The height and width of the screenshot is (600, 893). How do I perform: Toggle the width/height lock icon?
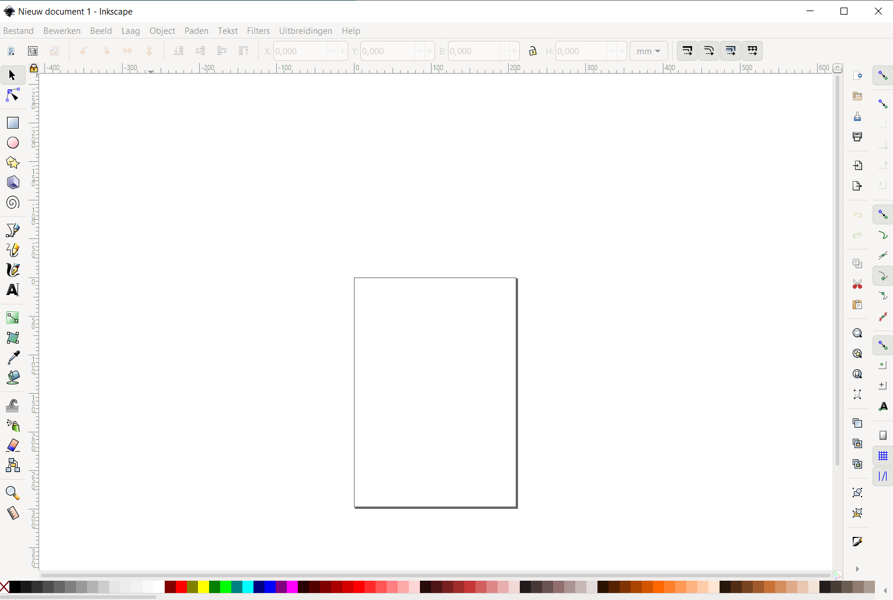tap(533, 51)
